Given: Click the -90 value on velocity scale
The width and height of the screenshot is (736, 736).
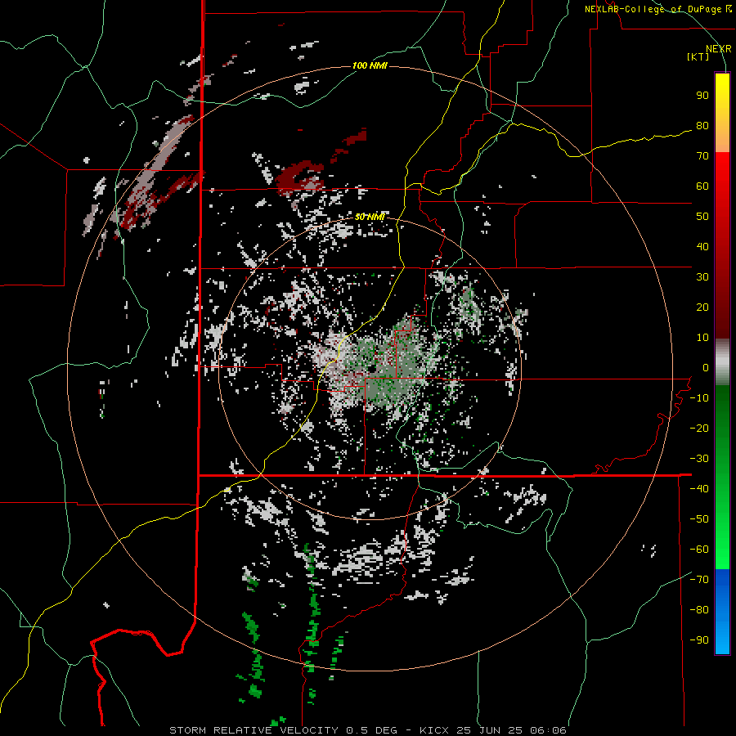Looking at the screenshot, I should (699, 640).
